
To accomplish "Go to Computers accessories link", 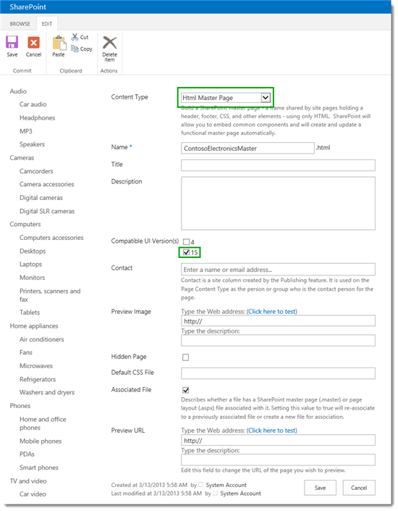I will pyautogui.click(x=51, y=238).
